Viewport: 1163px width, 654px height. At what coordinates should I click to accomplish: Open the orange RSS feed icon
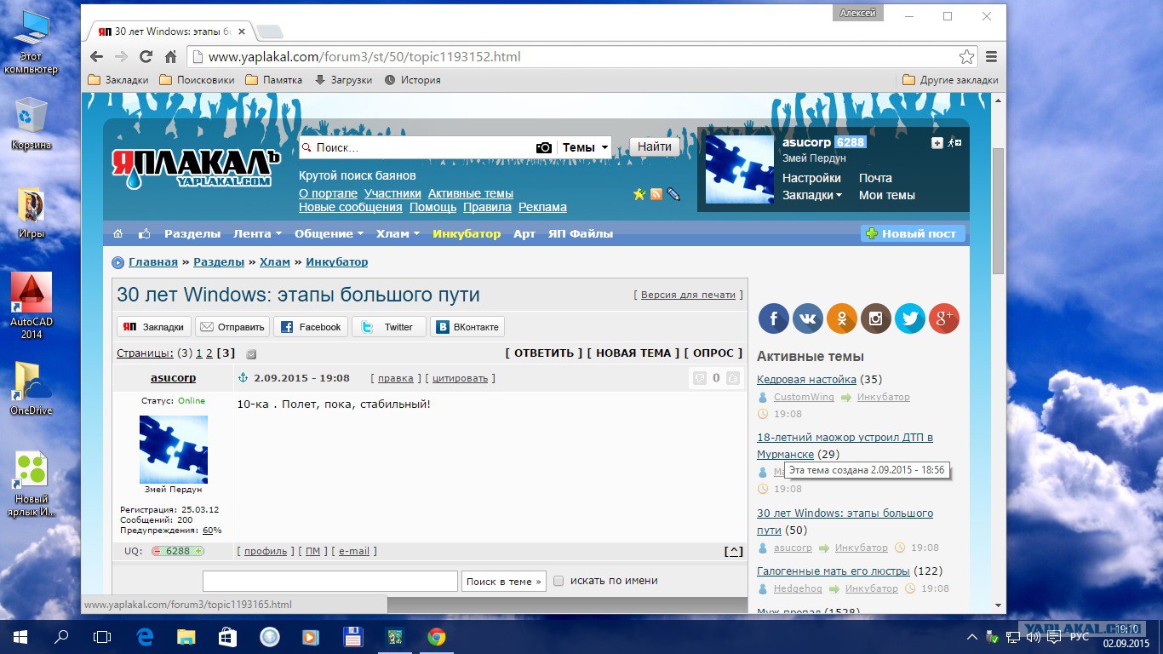[656, 194]
